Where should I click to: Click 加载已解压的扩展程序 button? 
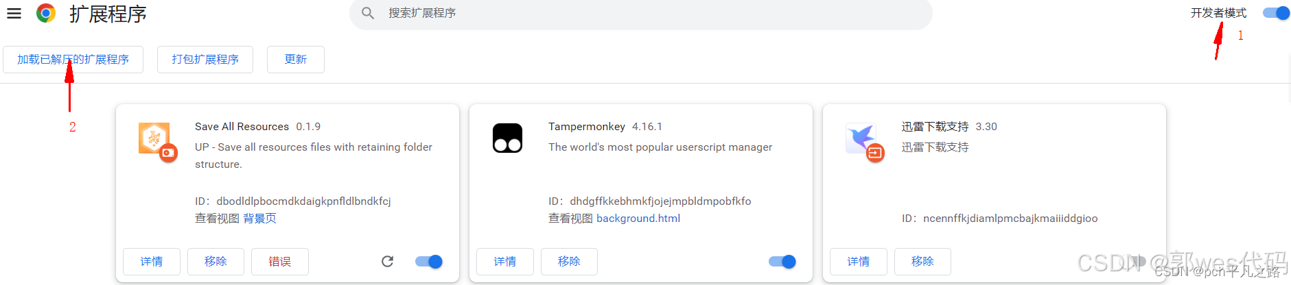point(73,60)
